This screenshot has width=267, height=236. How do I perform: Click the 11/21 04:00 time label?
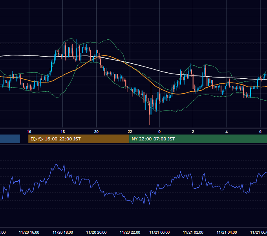[227, 232]
